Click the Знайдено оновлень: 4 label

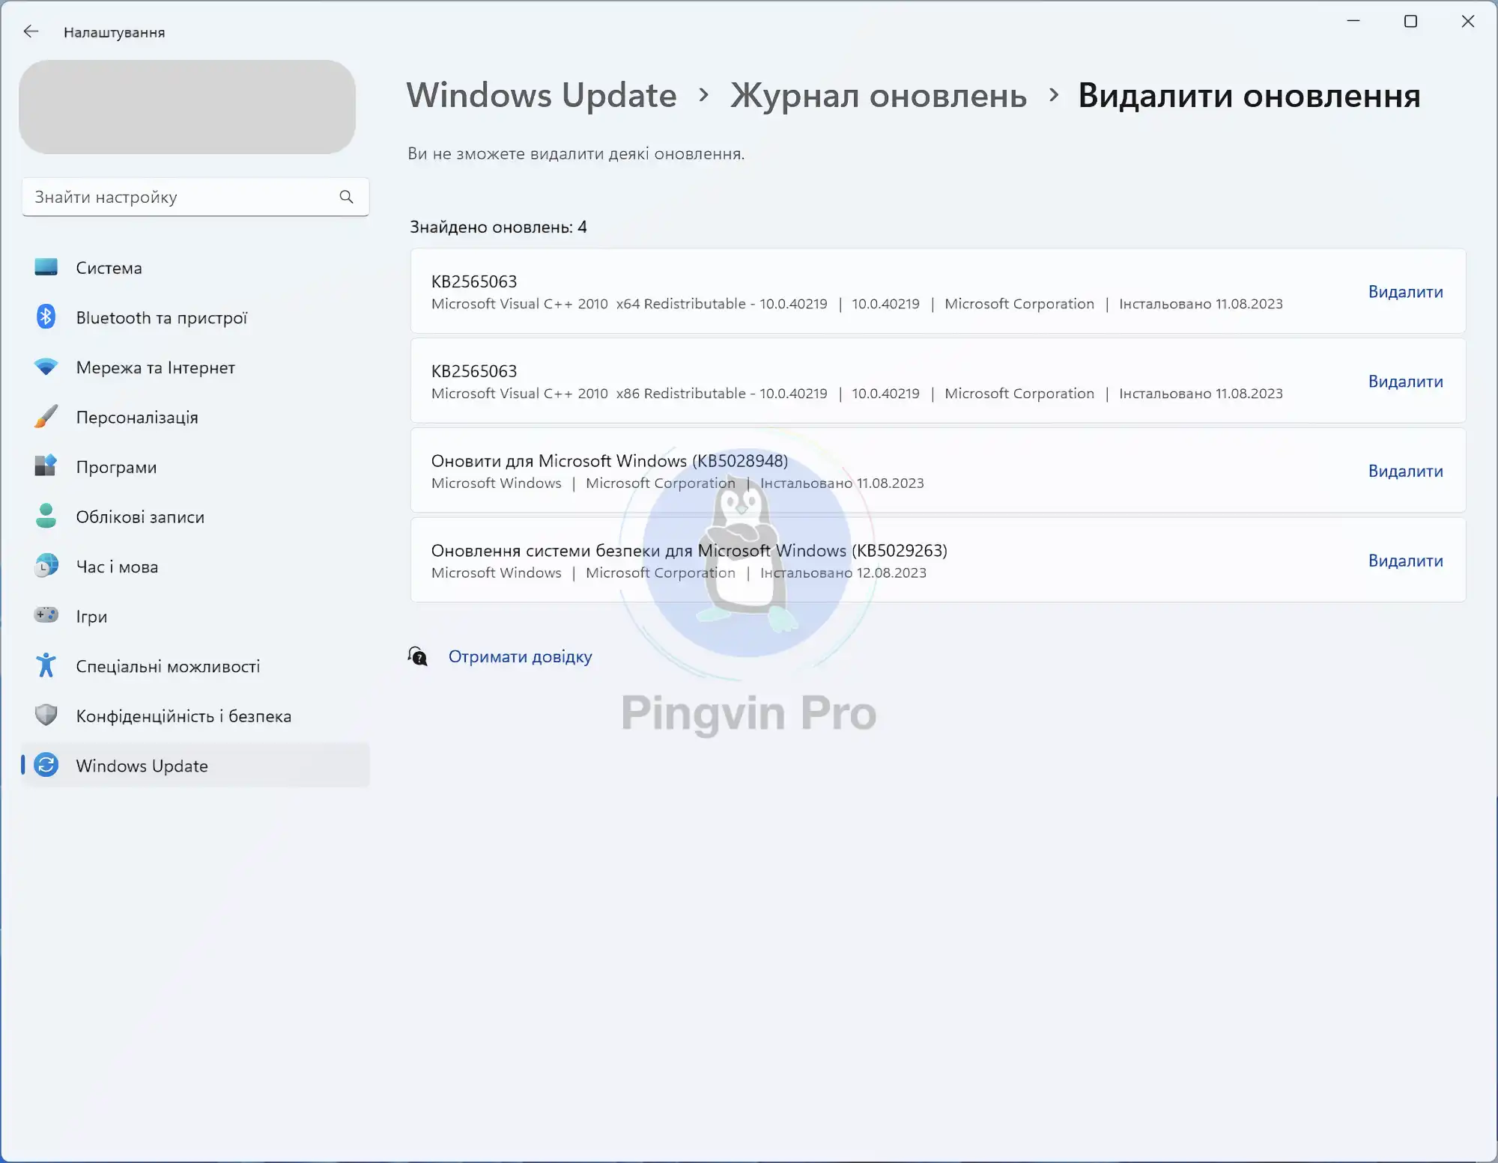(x=498, y=227)
